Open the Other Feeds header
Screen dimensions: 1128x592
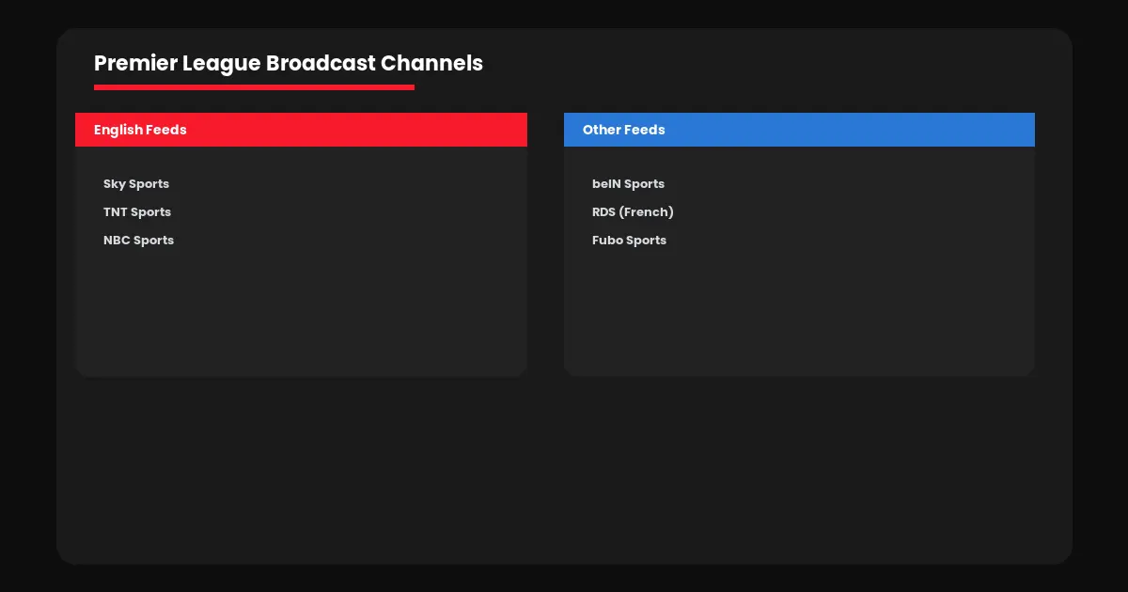tap(799, 130)
